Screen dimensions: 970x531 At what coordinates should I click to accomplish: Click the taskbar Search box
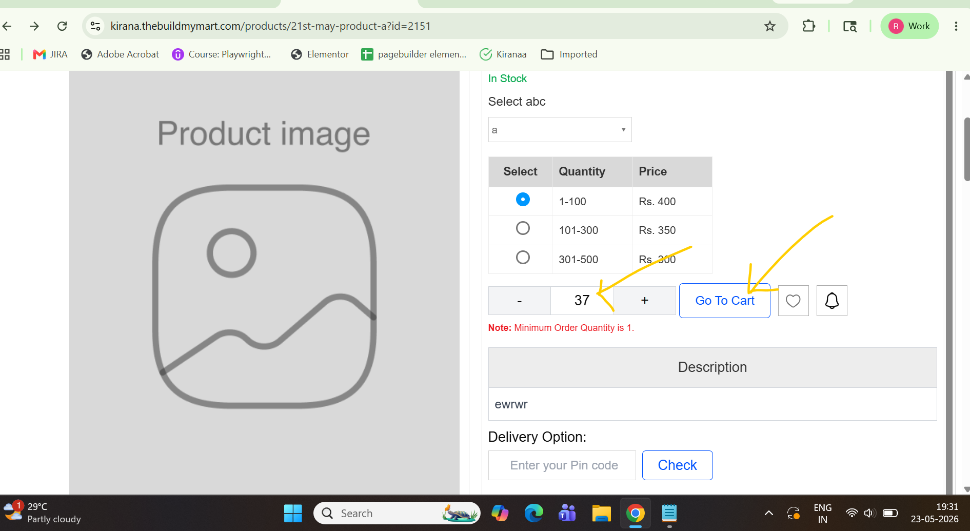[x=397, y=513]
